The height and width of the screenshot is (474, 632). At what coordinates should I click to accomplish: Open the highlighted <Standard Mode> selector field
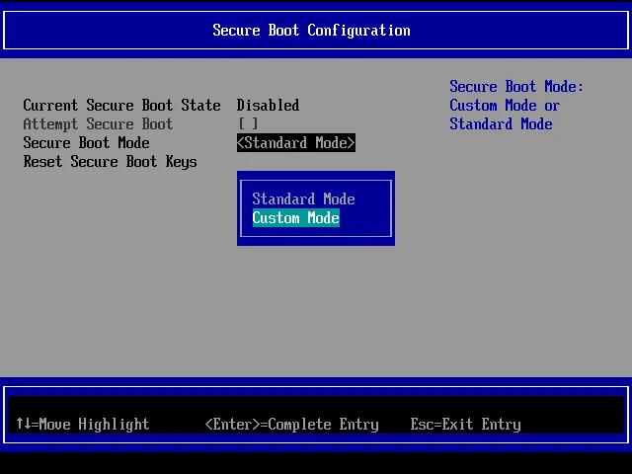[295, 143]
